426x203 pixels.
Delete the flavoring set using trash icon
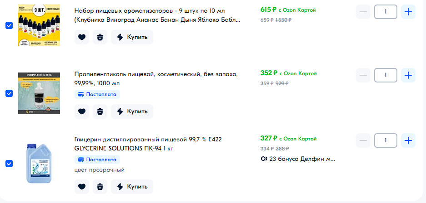coord(100,37)
